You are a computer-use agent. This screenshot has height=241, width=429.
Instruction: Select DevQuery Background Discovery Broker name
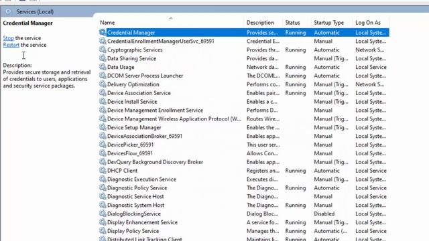click(155, 162)
